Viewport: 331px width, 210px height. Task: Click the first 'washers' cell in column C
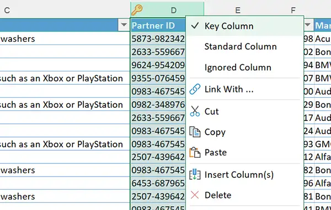coord(65,38)
